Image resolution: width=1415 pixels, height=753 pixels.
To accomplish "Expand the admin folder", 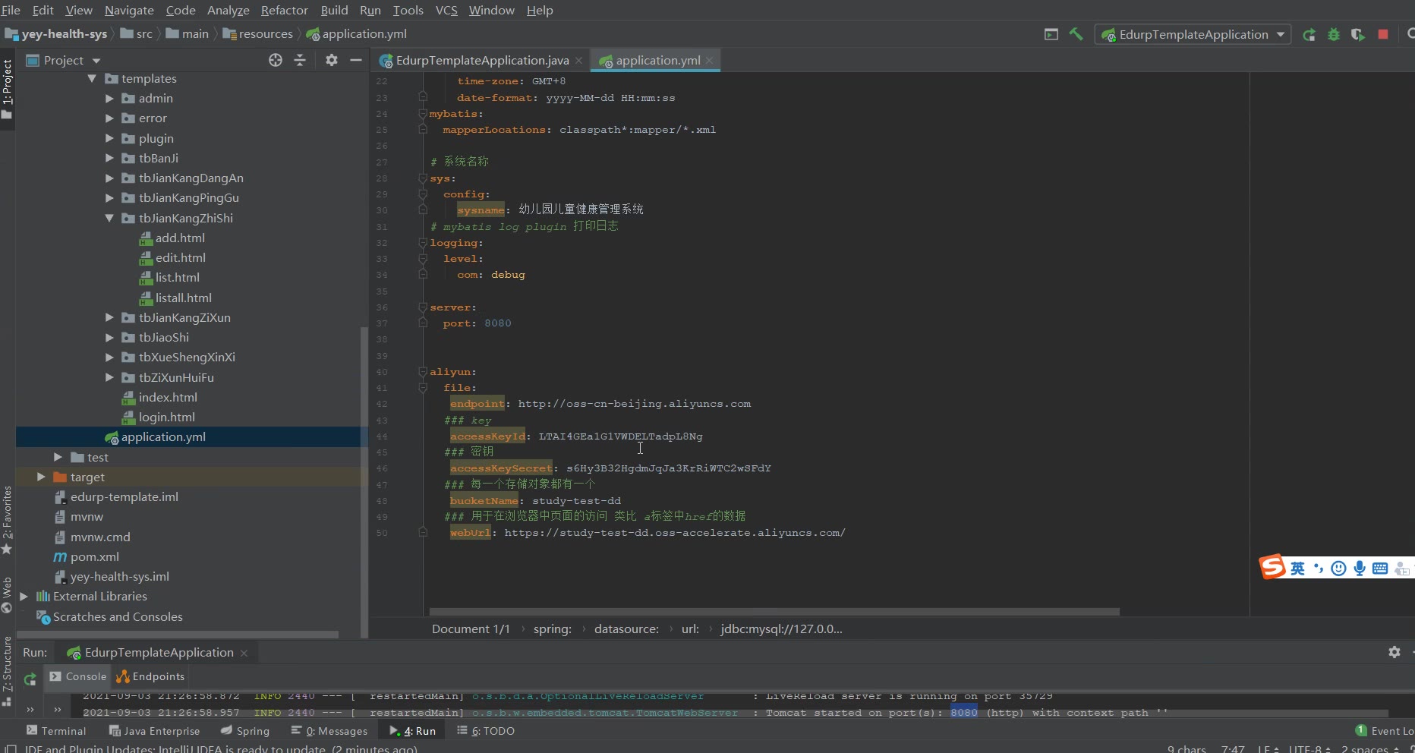I will tap(109, 99).
